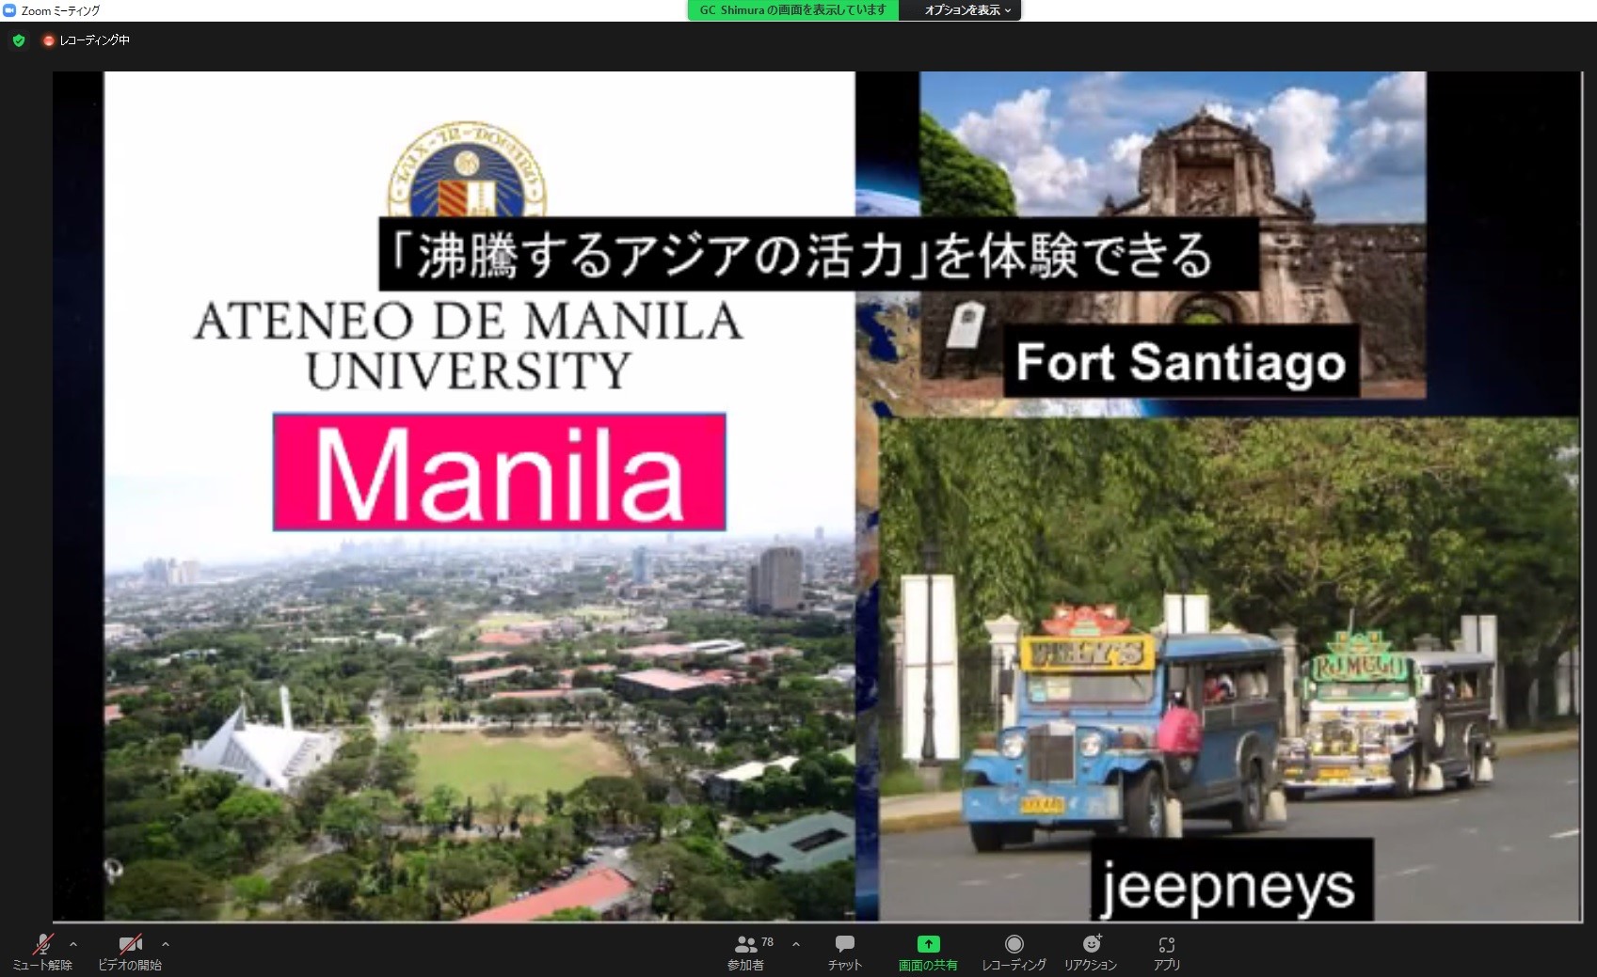
Task: Unmute the microphone (ミュート解除)
Action: point(42,951)
